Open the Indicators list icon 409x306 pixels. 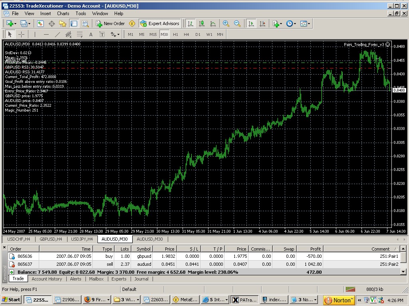[x=276, y=24]
